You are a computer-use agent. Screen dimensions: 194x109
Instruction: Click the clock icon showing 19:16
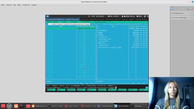point(139,16)
